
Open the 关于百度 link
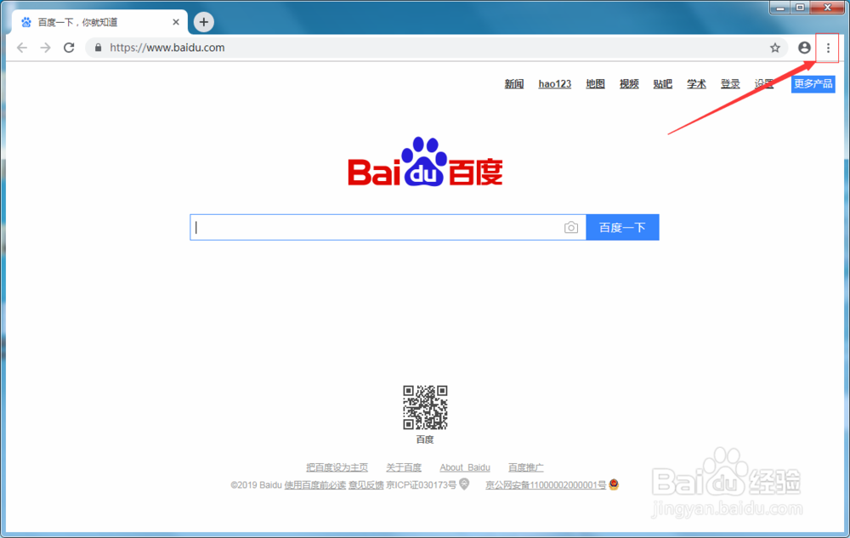pyautogui.click(x=403, y=467)
